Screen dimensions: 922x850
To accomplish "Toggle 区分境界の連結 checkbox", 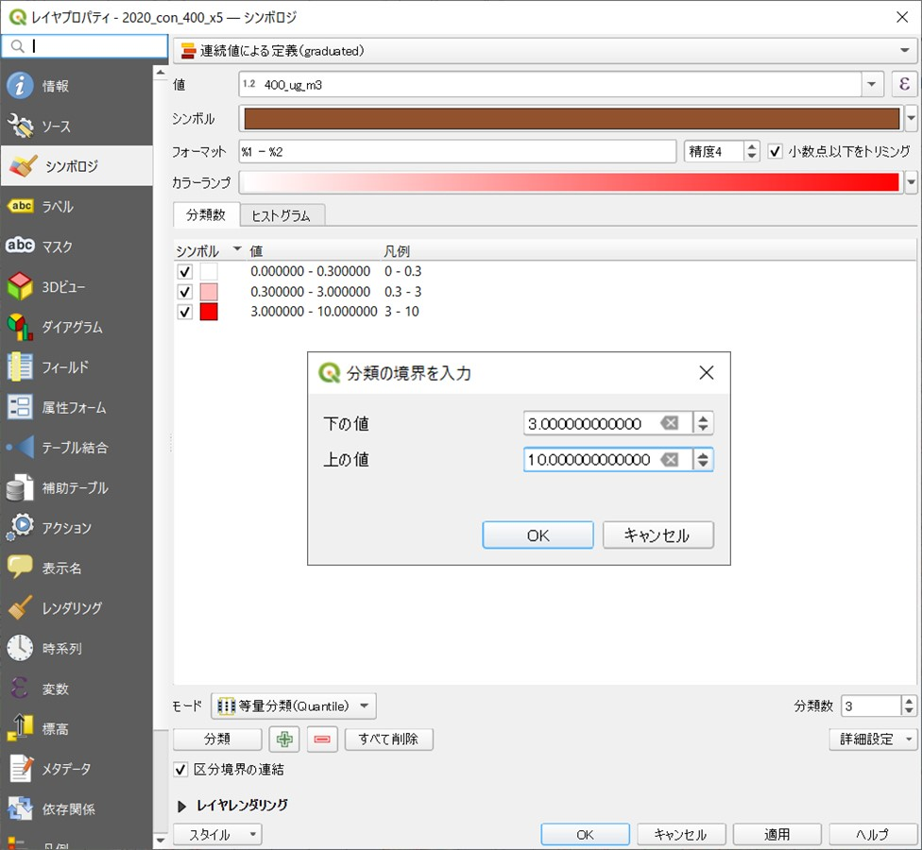I will click(x=180, y=770).
